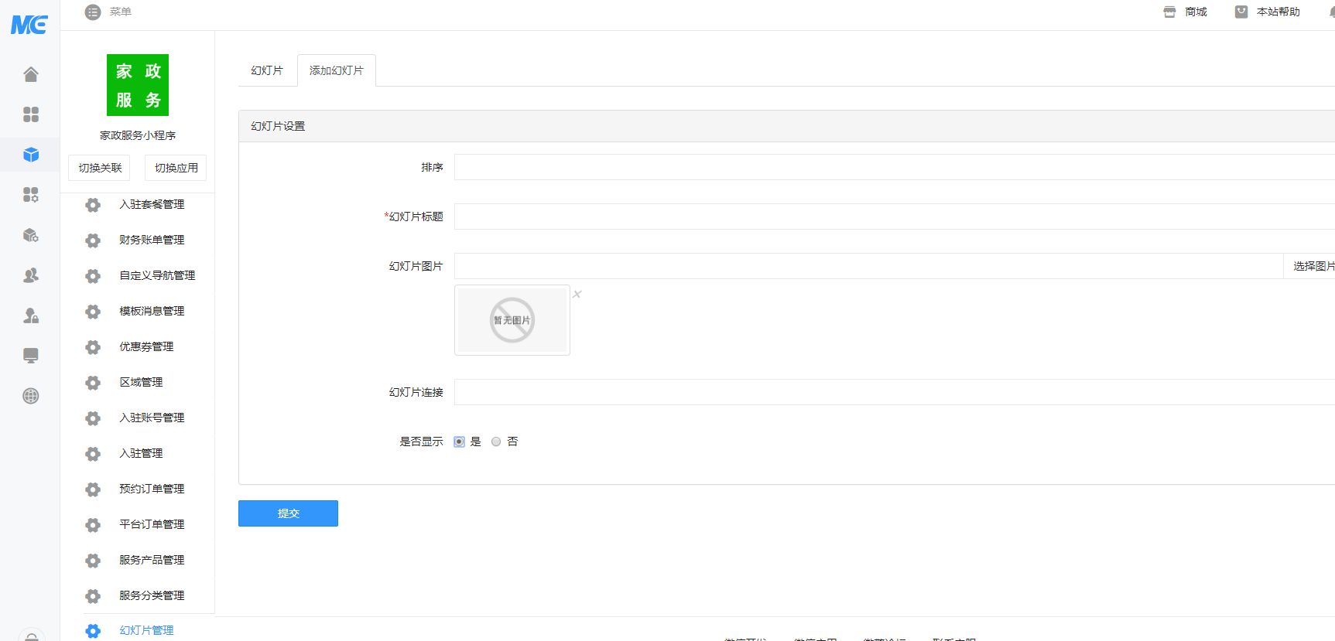Open the squares-with-gear icon

click(31, 195)
